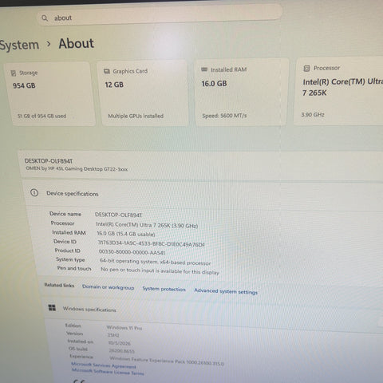Viewport: 383px width, 383px height.
Task: Open Advanced system settings link
Action: pos(226,291)
